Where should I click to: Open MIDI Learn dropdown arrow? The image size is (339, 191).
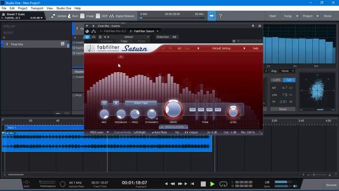coord(108,132)
